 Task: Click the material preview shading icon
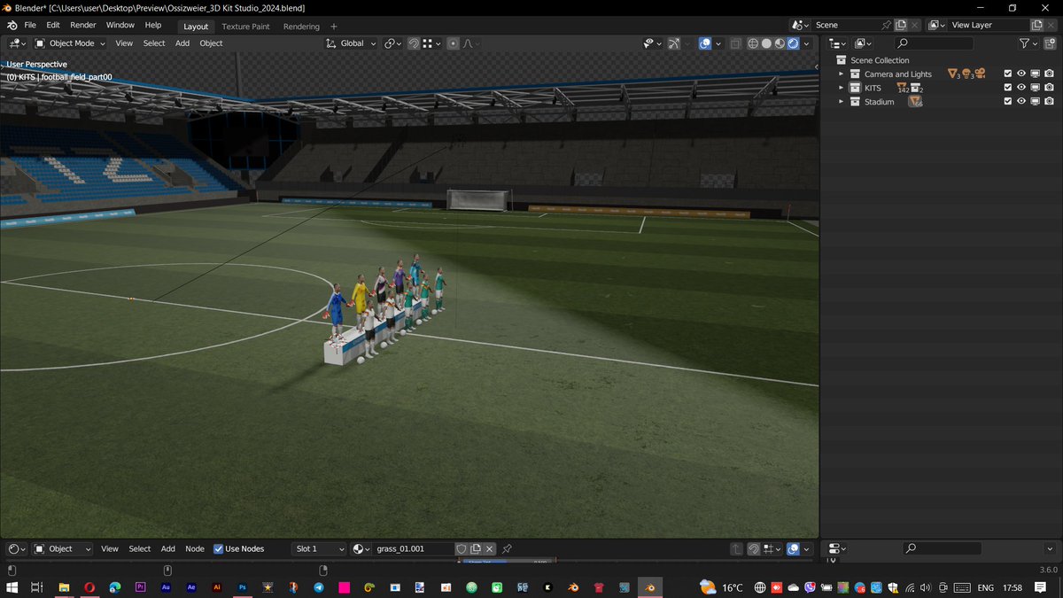tap(779, 43)
